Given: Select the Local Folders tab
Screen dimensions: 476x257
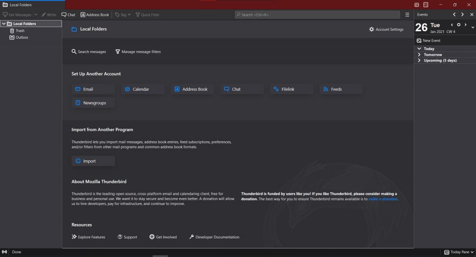Looking at the screenshot, I should (x=33, y=5).
